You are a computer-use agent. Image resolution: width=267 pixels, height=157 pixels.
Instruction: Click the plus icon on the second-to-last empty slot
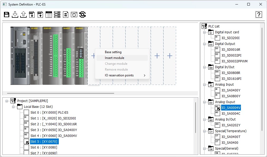pyautogui.click(x=157, y=56)
